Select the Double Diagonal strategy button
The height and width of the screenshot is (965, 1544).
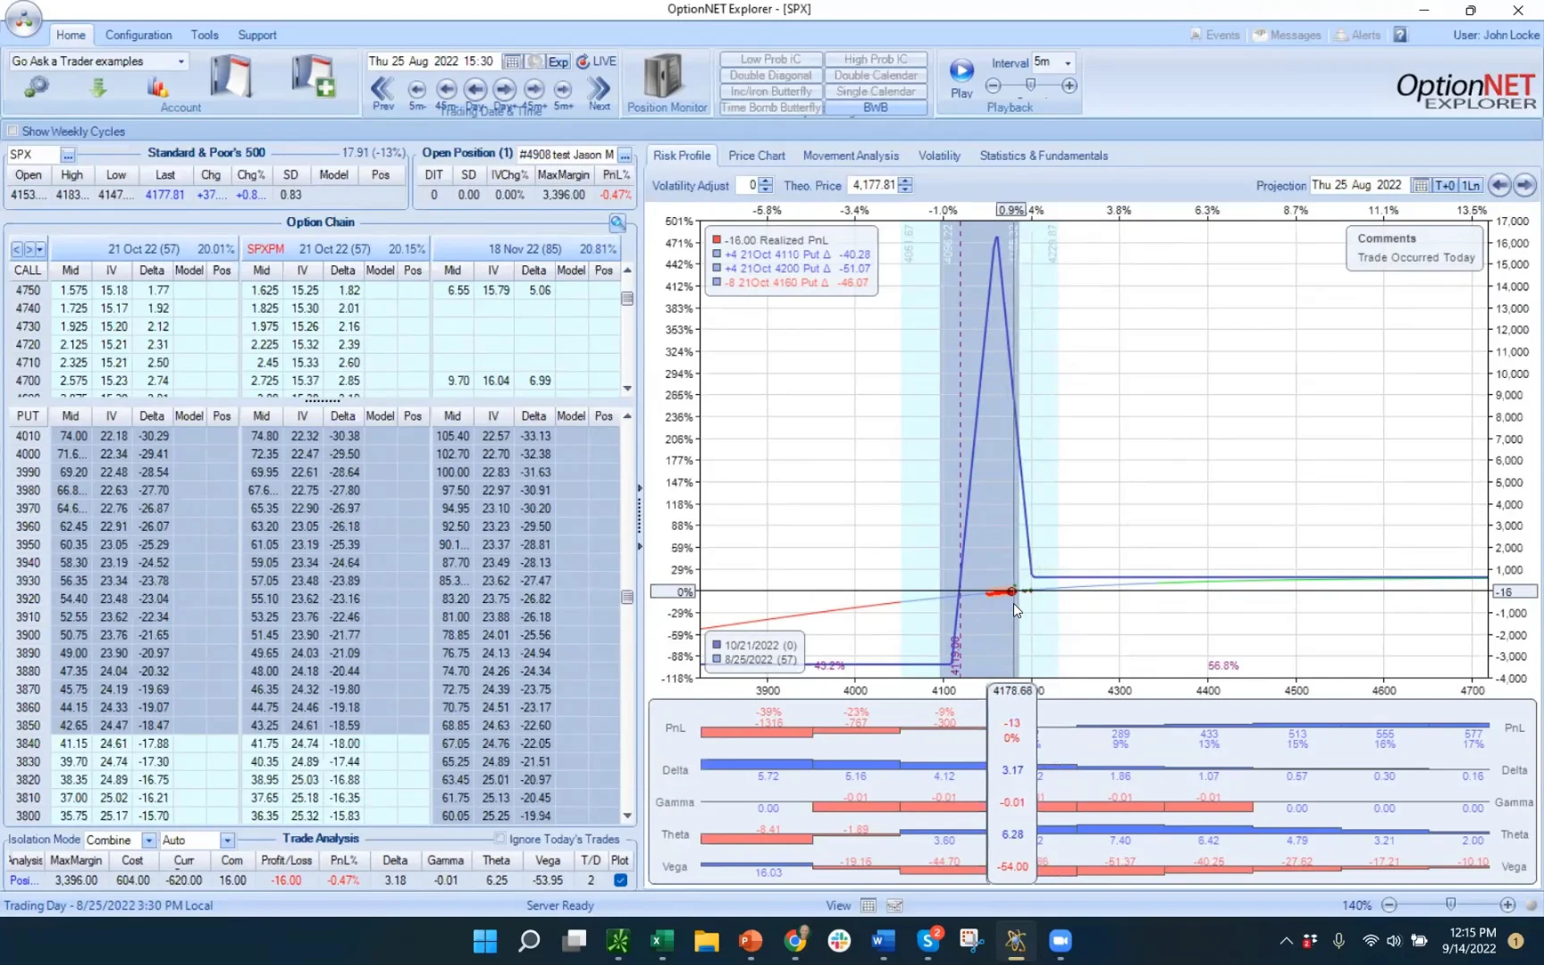(771, 75)
